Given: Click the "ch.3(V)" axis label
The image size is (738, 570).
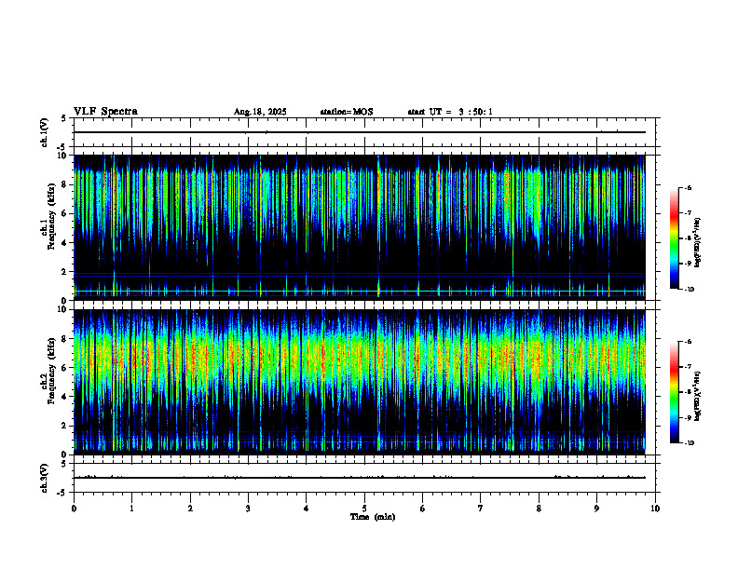Looking at the screenshot, I should pyautogui.click(x=44, y=478).
